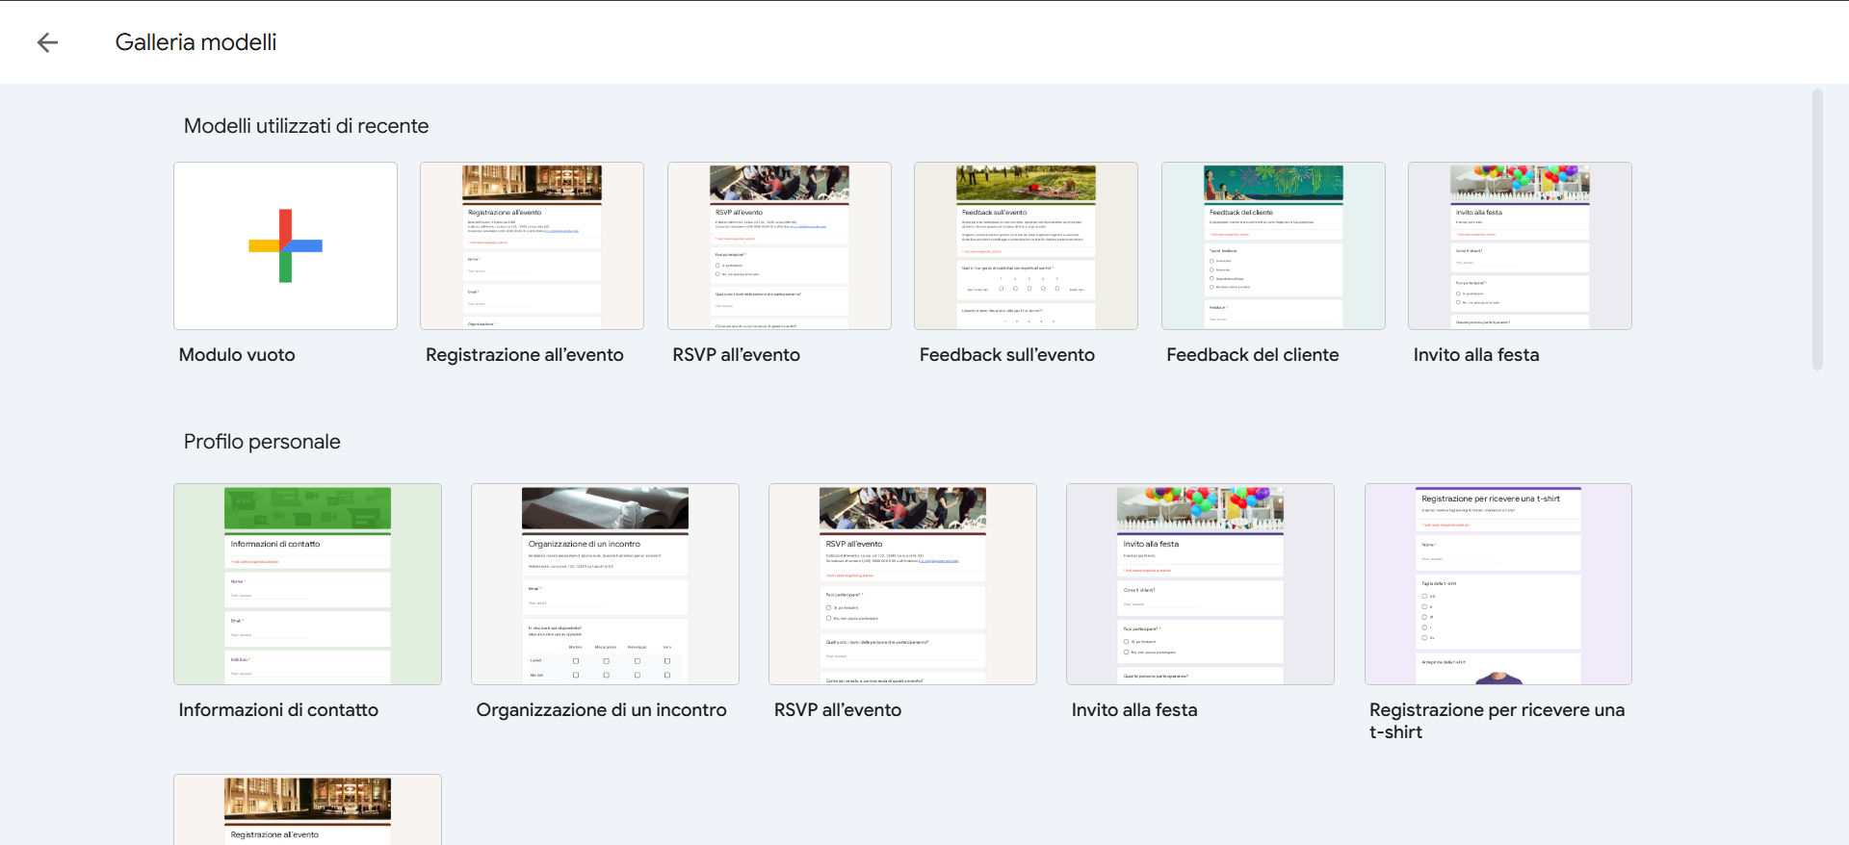Click the Modelli utilizzati di recente heading
The image size is (1849, 845).
click(306, 126)
